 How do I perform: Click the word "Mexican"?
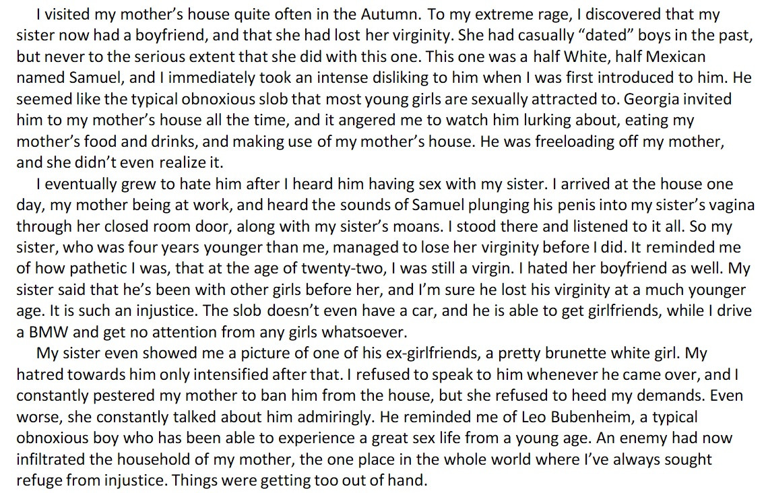676,57
